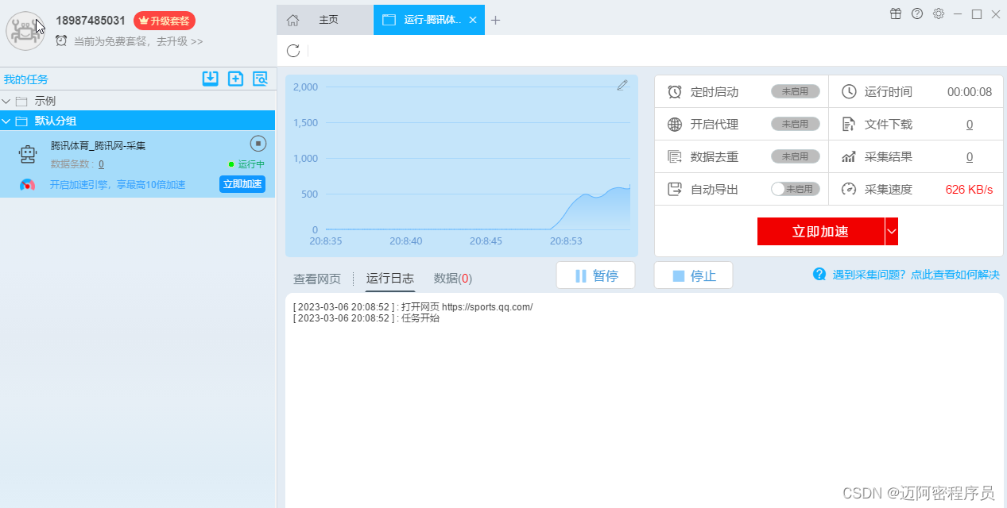The height and width of the screenshot is (508, 1007).
Task: Toggle the 自动导出 switch
Action: (795, 189)
